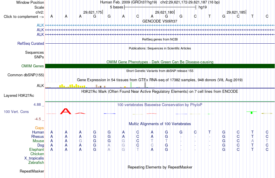This screenshot has height=178, width=275.
Task: Click the RefSeq Curated gene line
Action: pyautogui.click(x=160, y=43)
